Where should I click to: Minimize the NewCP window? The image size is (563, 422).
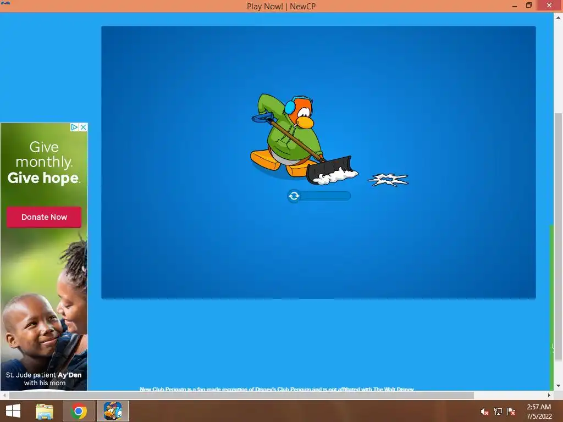515,5
